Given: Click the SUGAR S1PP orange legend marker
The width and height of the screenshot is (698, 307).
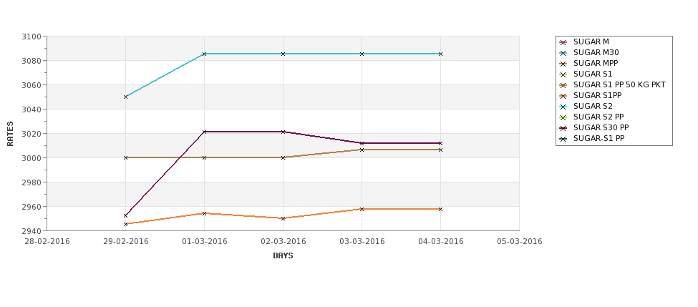Looking at the screenshot, I should (x=563, y=96).
